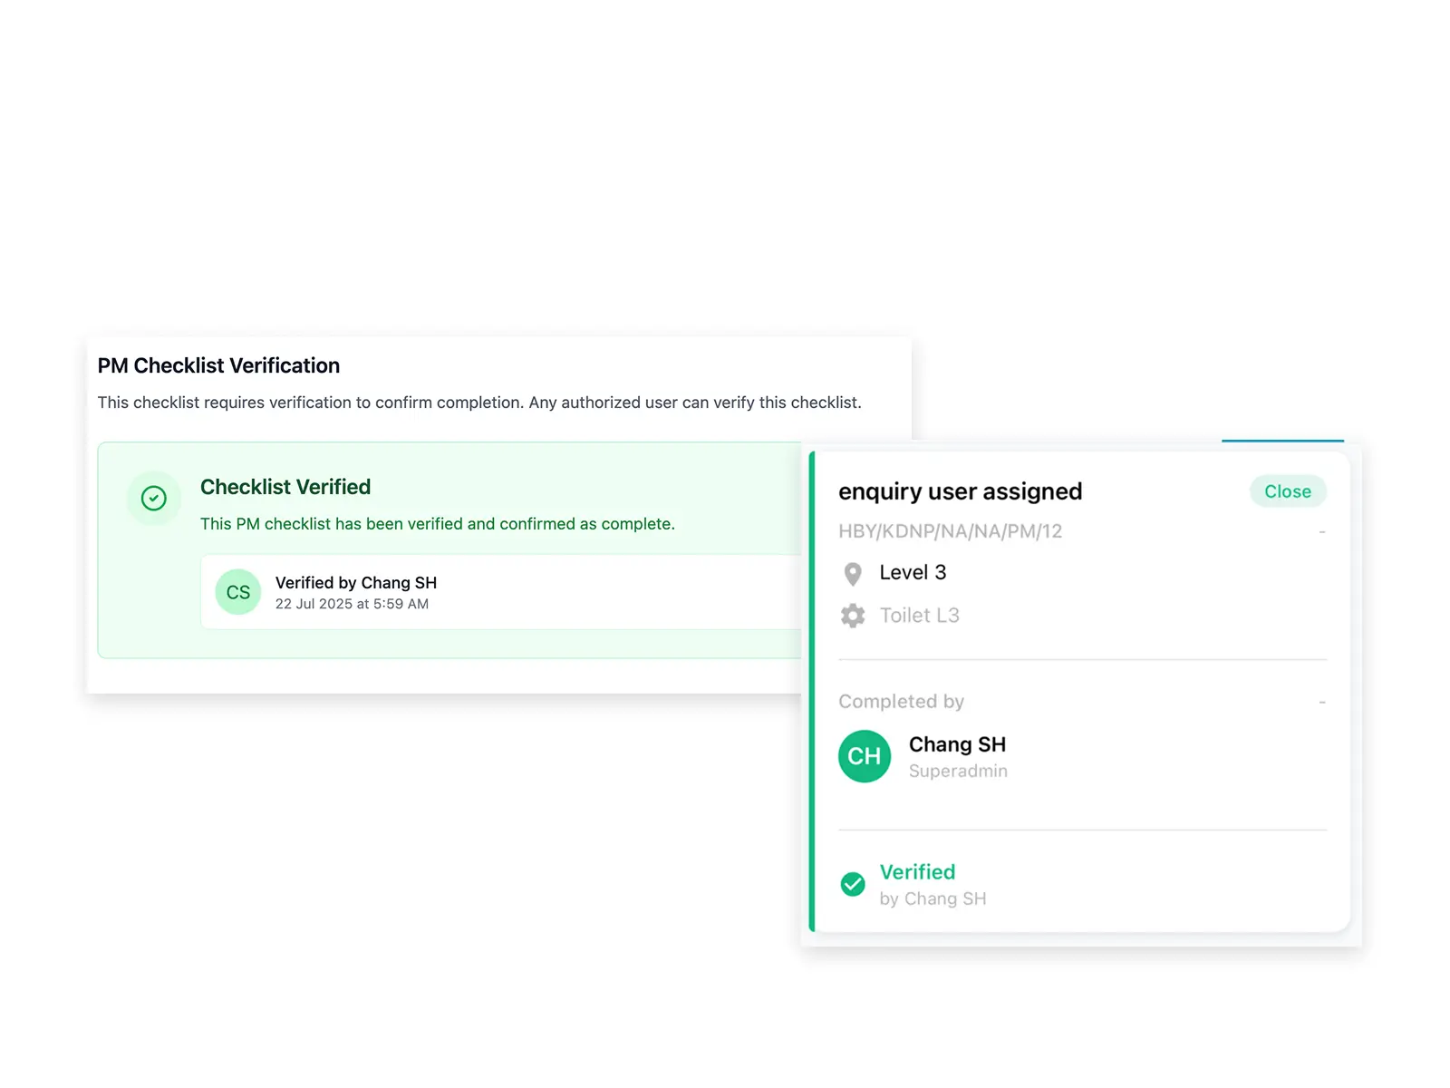
Task: Click the green Verified checkmark icon
Action: 853,884
